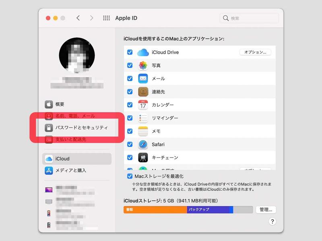Click the App Store media icon

click(49, 170)
